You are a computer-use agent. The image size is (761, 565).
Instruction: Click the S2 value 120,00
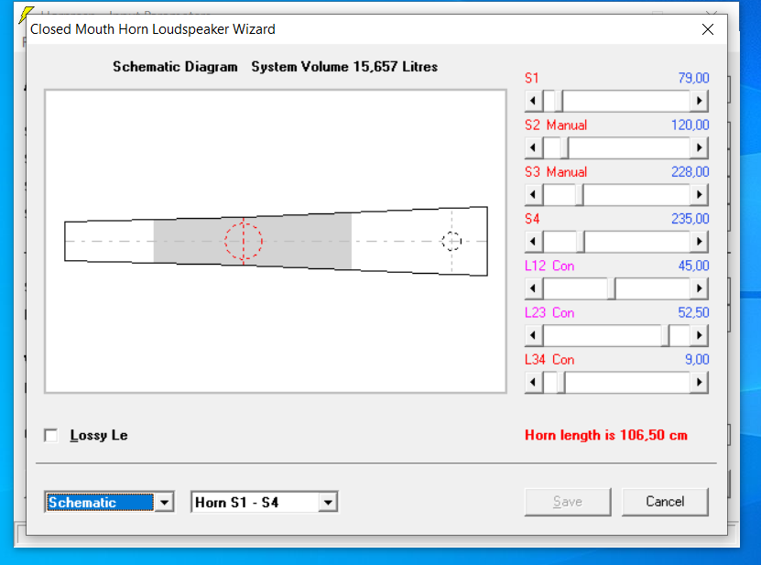click(x=690, y=125)
